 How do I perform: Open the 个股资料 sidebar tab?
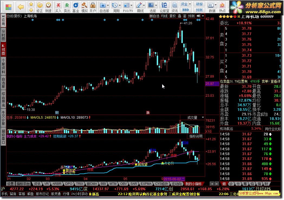coord(3,66)
